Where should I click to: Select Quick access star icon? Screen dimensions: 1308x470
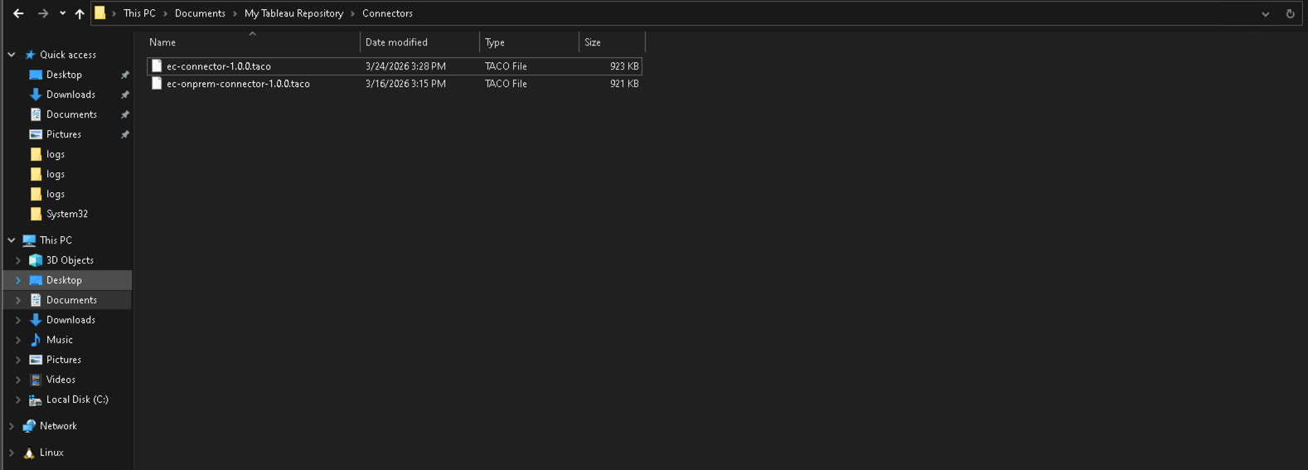point(30,55)
